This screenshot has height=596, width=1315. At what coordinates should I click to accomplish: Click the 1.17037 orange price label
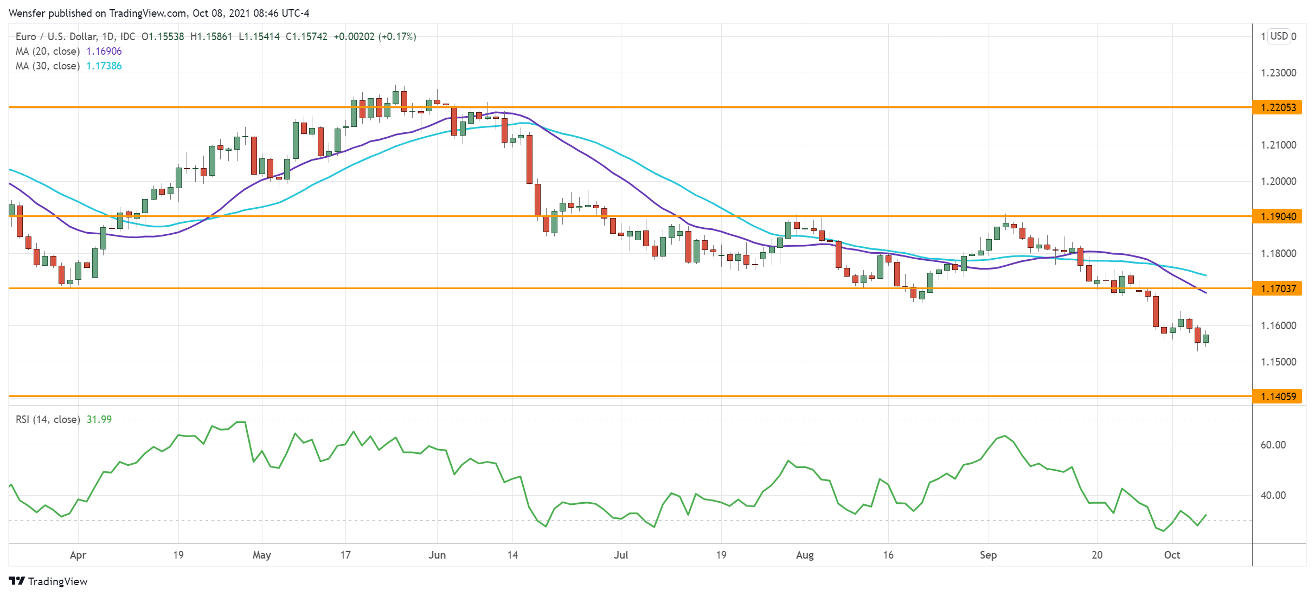(1278, 289)
